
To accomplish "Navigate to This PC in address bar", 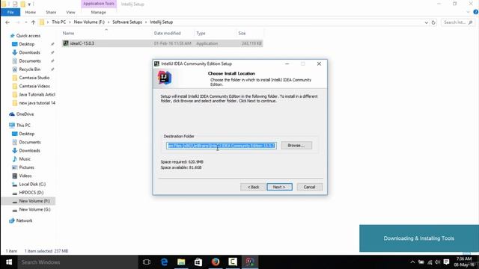I will [58, 22].
